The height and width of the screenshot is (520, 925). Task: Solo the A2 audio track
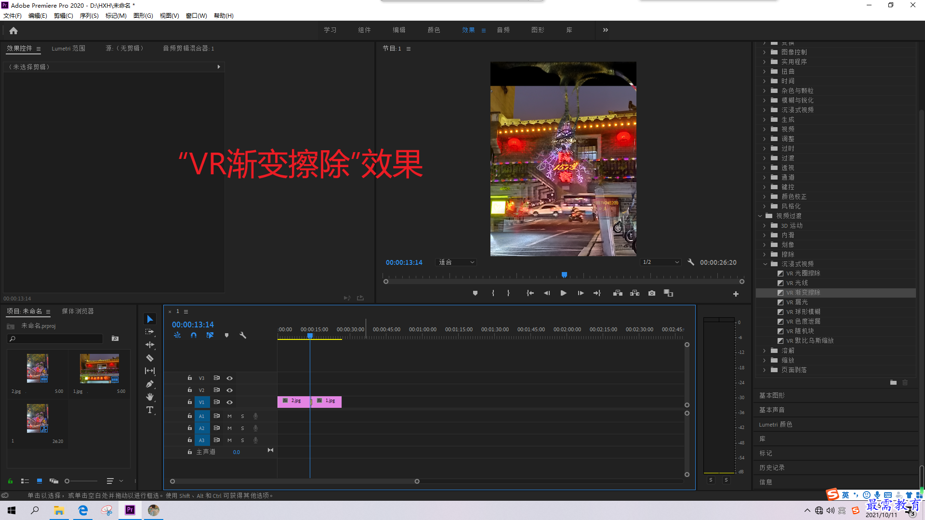pos(242,428)
